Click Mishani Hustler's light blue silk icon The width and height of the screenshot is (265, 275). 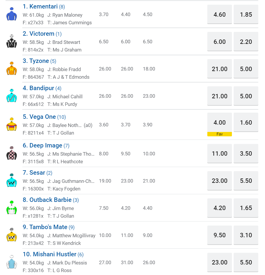tap(12, 262)
